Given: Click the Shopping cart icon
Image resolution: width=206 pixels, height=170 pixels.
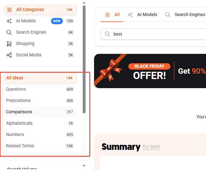Looking at the screenshot, I should pos(9,44).
